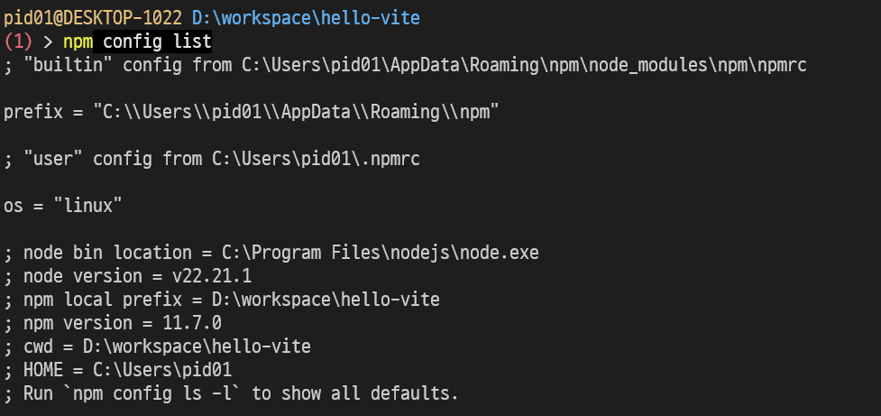This screenshot has height=416, width=881.
Task: Click the "linux" value string
Action: [x=87, y=206]
